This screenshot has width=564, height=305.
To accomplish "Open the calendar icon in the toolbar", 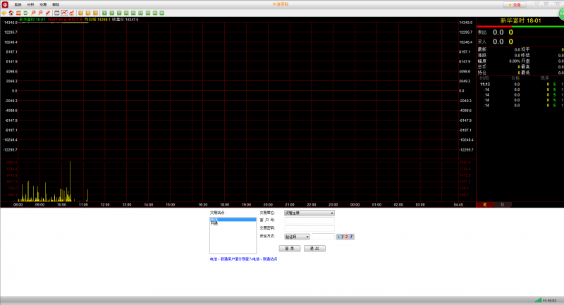I will click(18, 13).
